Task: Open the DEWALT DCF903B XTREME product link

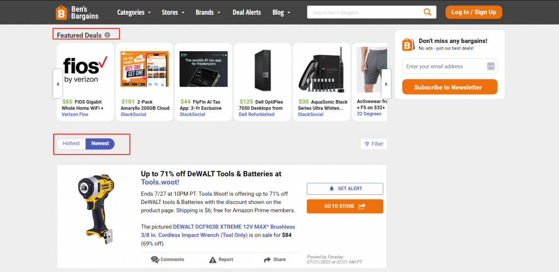Action: pyautogui.click(x=218, y=231)
